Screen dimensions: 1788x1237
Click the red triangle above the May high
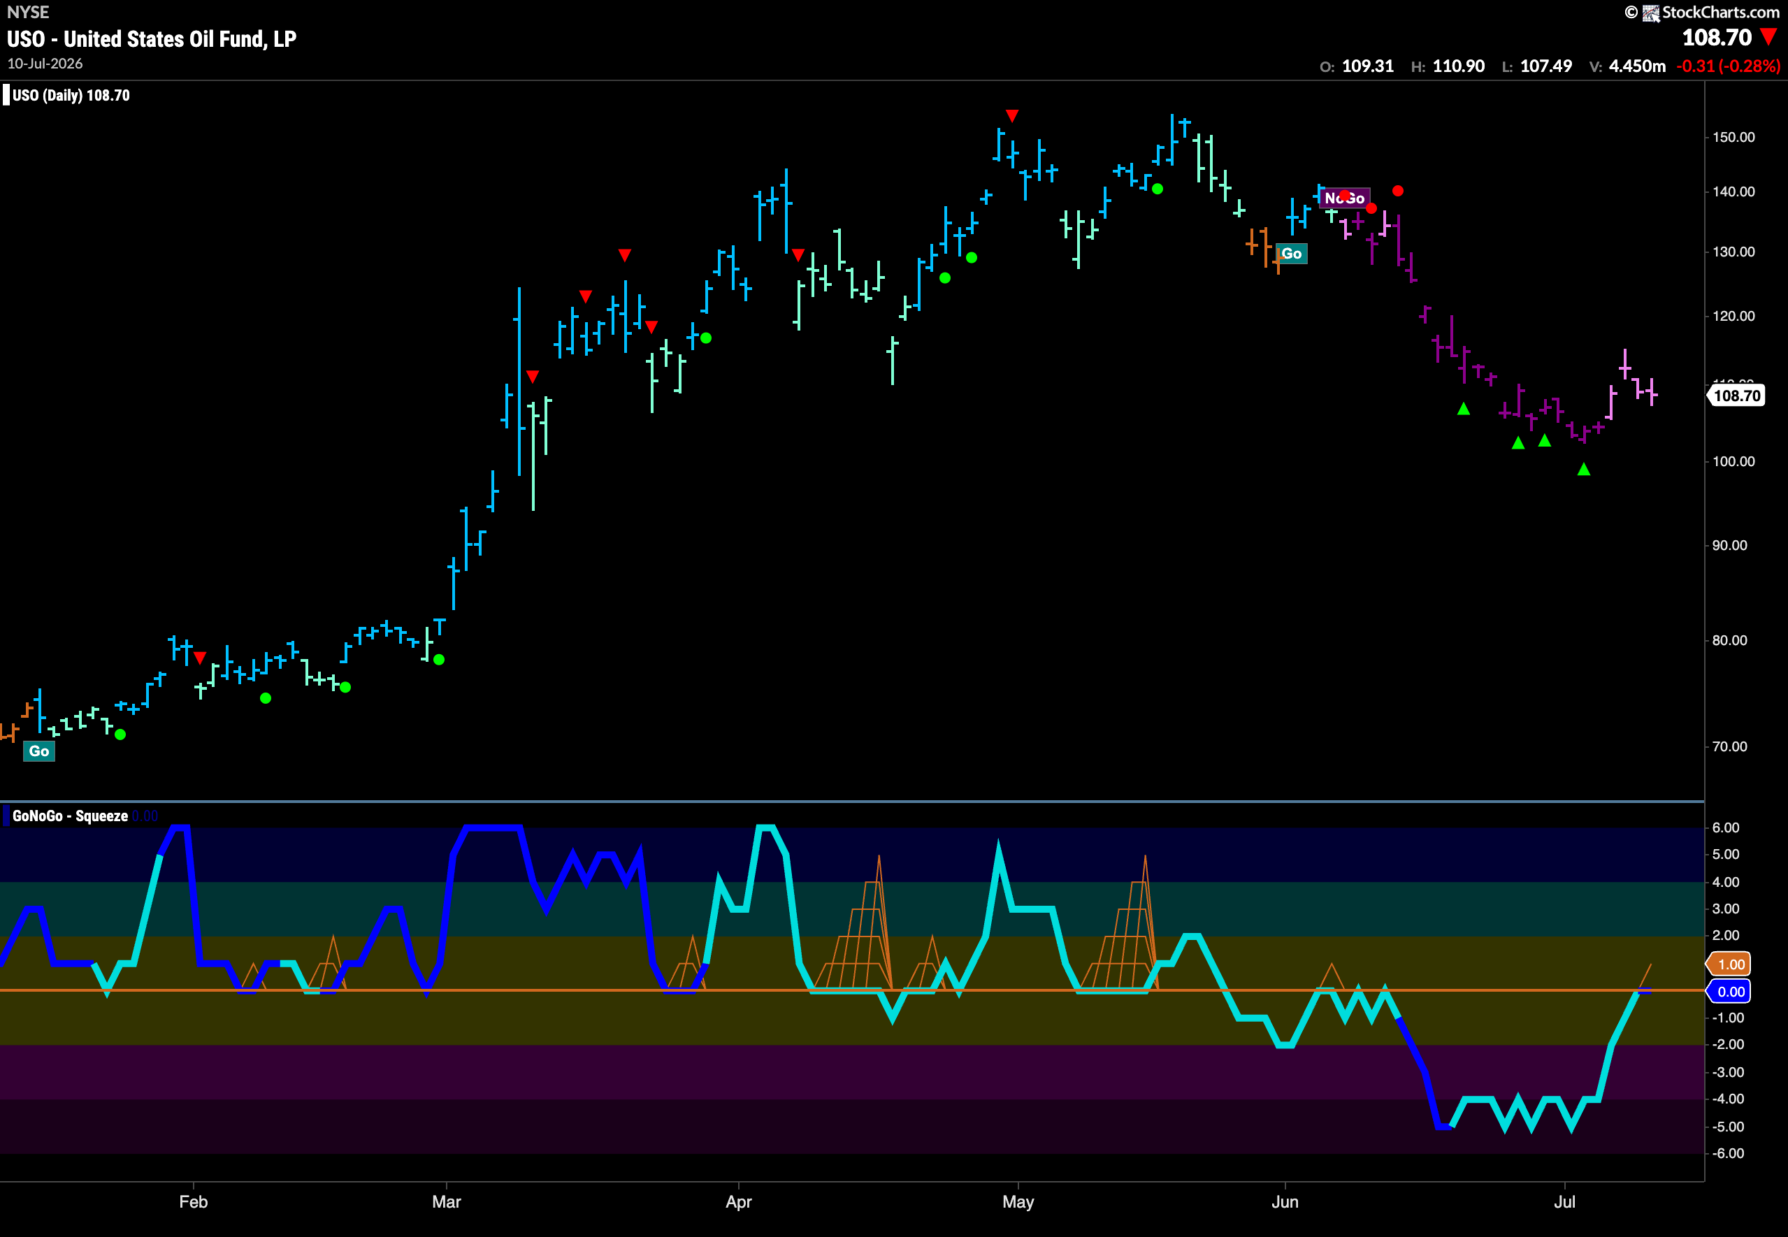(1012, 115)
